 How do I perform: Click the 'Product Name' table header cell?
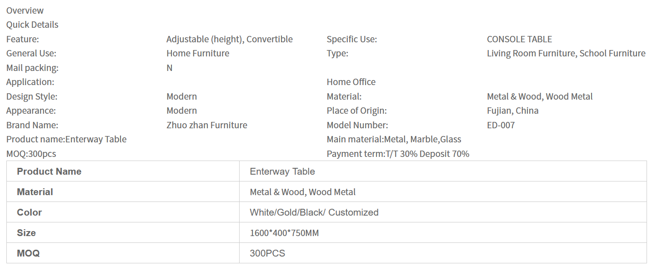49,171
